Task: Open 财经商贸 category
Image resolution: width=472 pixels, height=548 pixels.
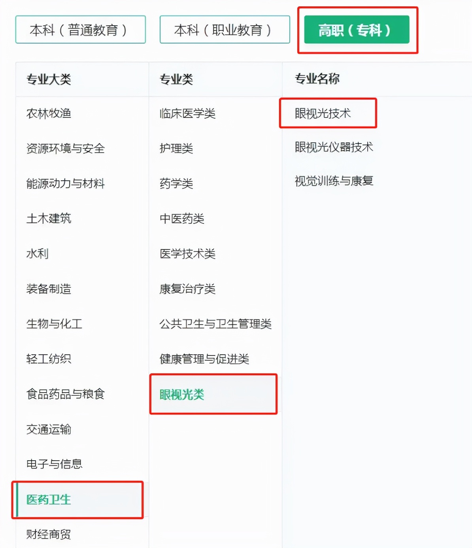Action: [x=49, y=535]
